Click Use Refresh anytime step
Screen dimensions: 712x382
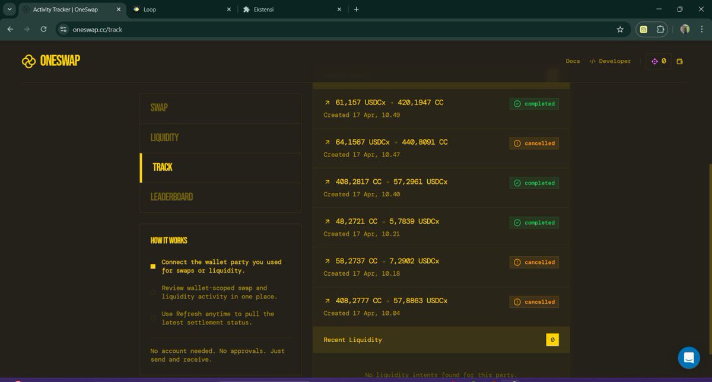[x=218, y=318]
